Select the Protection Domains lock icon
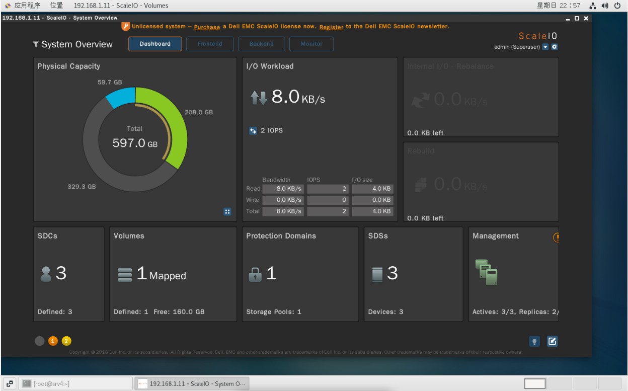 pyautogui.click(x=255, y=274)
